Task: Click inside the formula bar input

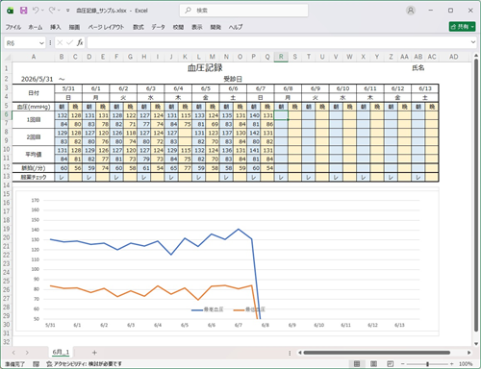Action: pos(278,42)
